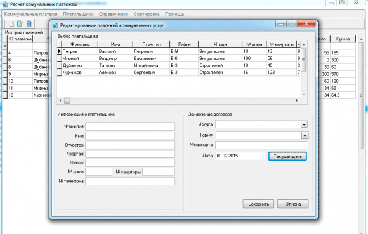Open the Платильщики menu
The height and width of the screenshot is (234, 368).
pos(78,14)
